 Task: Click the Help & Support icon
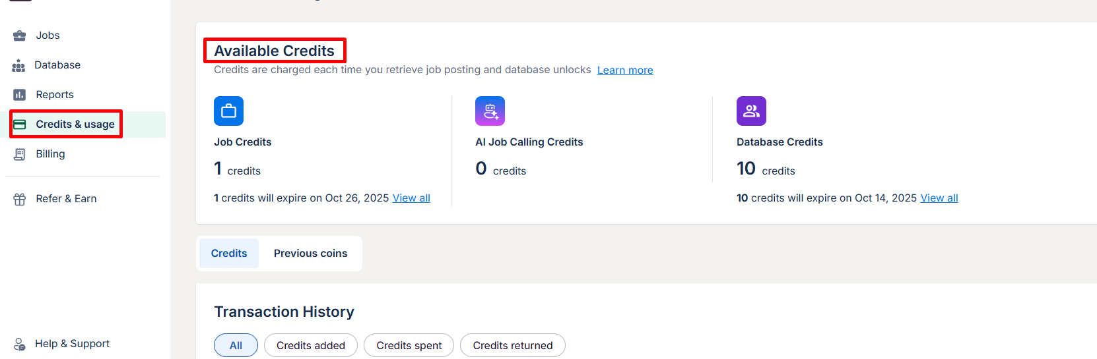pyautogui.click(x=20, y=344)
